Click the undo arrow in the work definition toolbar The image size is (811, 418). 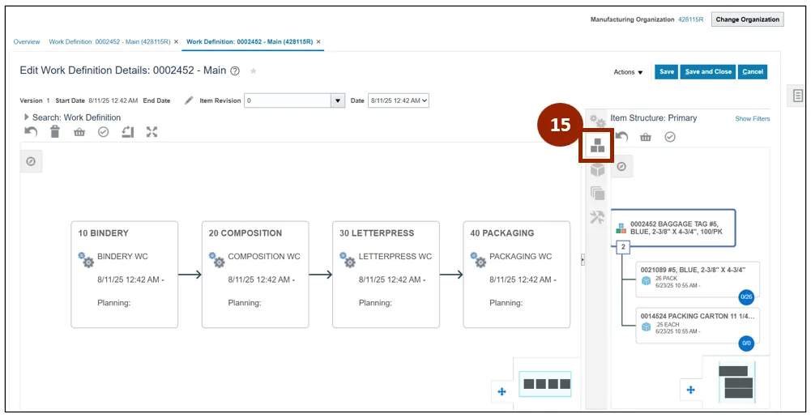[x=31, y=132]
